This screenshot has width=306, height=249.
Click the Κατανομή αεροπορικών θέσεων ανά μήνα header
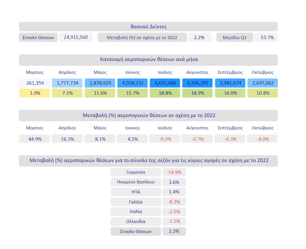click(148, 60)
